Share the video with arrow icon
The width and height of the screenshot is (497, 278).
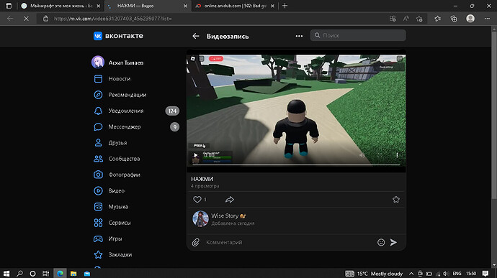point(230,200)
